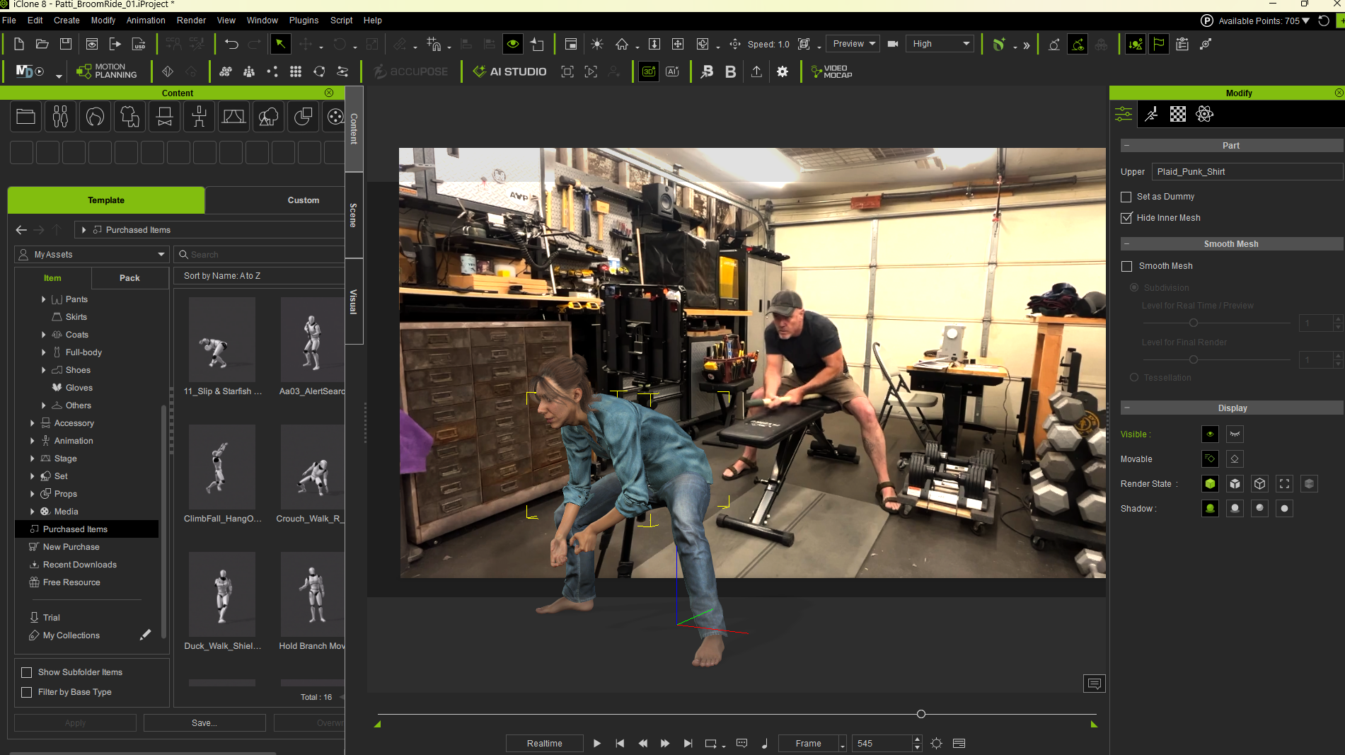The height and width of the screenshot is (755, 1345).
Task: Open the Video Mocap tool
Action: coord(832,71)
